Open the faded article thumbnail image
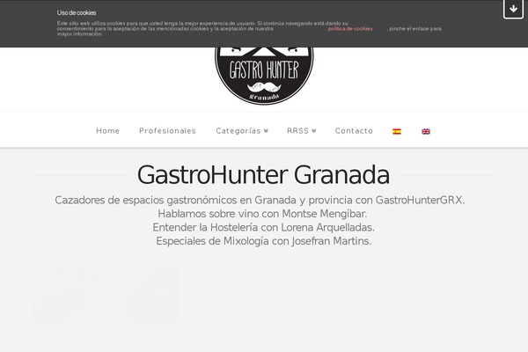Viewport: 528px width, 352px height. pos(105,294)
